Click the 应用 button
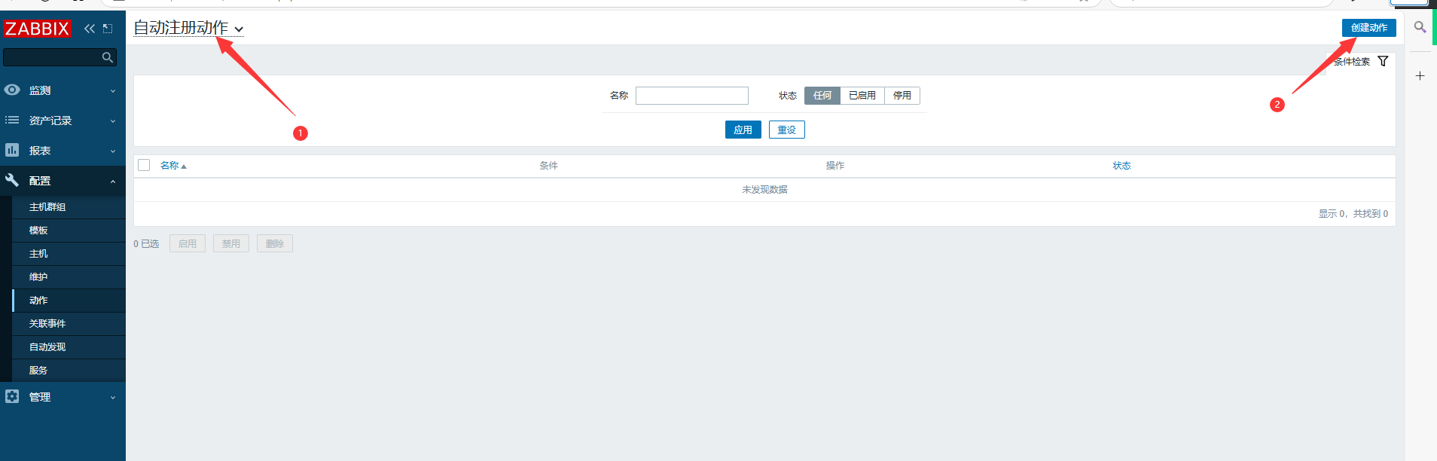This screenshot has height=461, width=1437. 743,130
